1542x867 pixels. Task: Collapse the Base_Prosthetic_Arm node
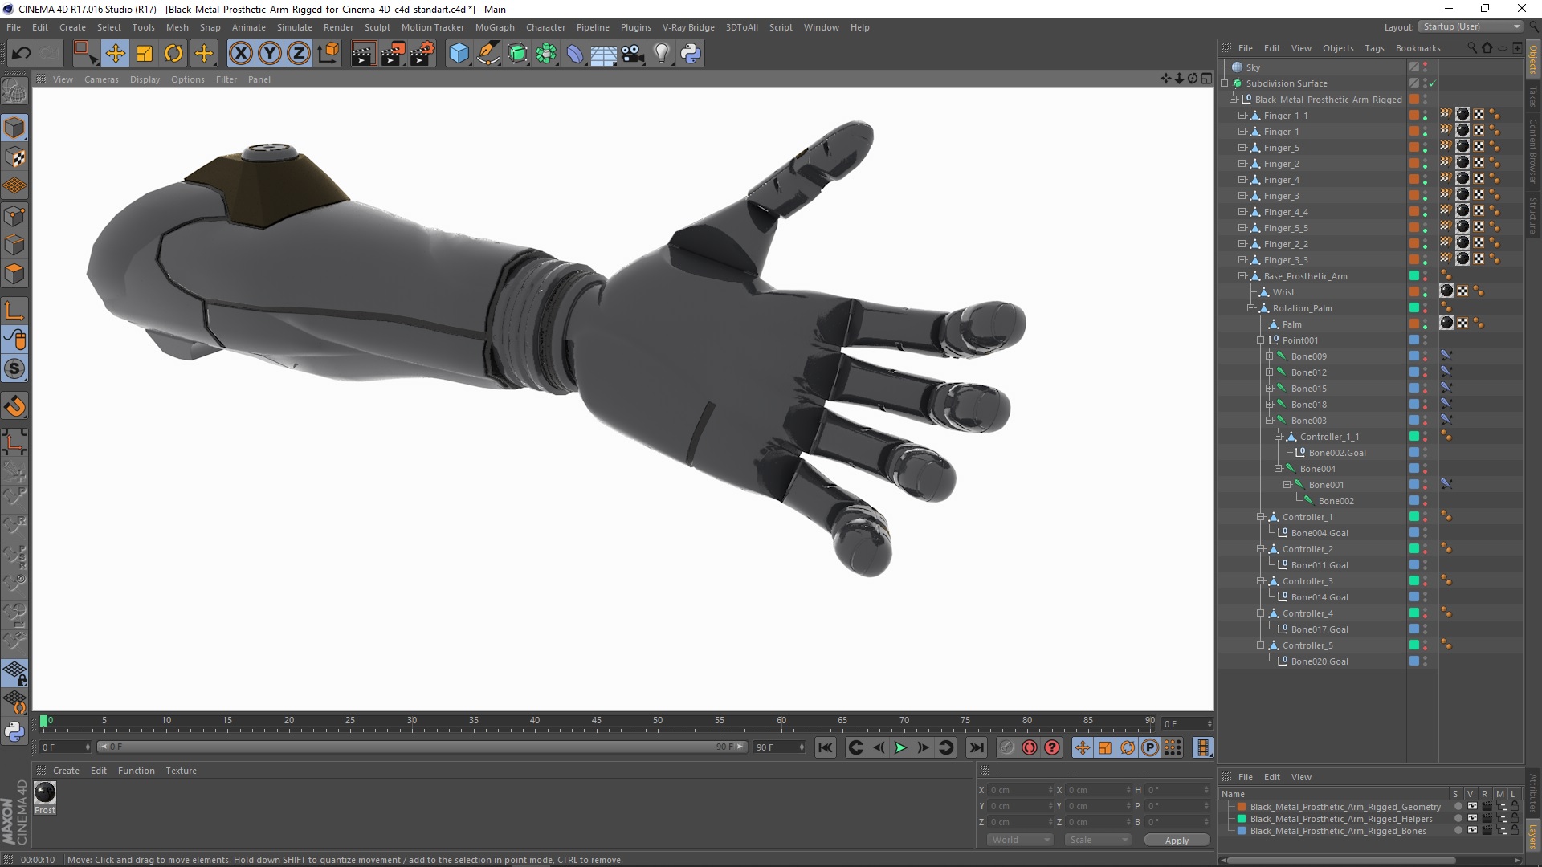click(x=1242, y=276)
